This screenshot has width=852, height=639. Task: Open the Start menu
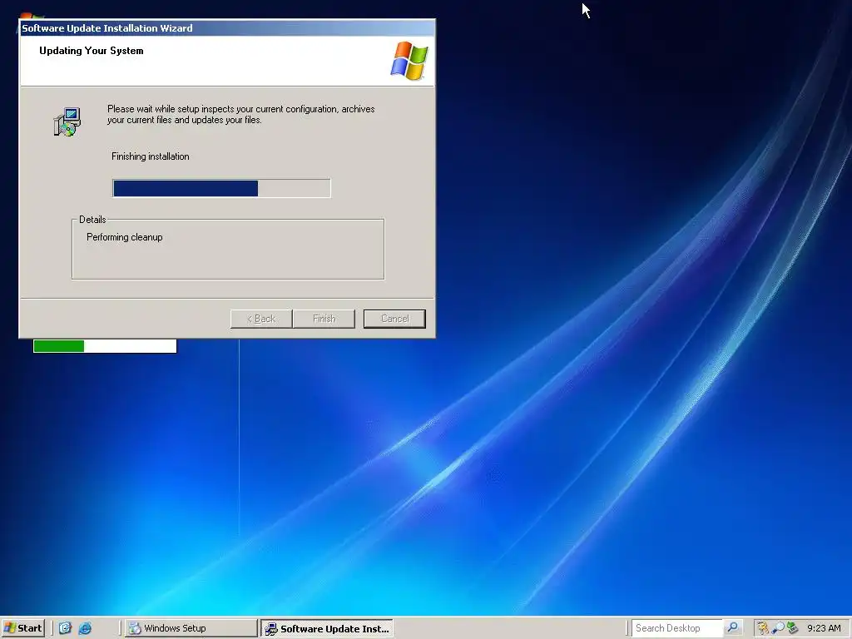[x=22, y=628]
